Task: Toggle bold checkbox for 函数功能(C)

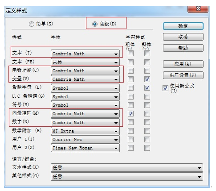Action: (x=130, y=71)
